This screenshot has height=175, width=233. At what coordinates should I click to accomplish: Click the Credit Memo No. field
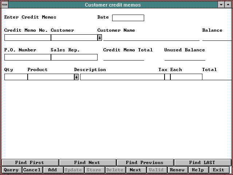coord(27,38)
